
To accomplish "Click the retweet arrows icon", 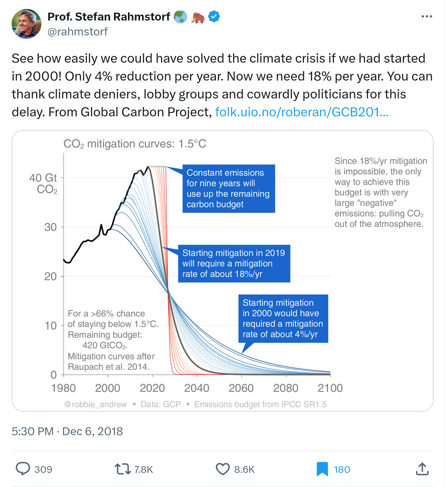I will click(122, 469).
